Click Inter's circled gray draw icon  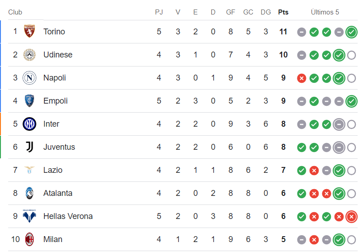(339, 124)
